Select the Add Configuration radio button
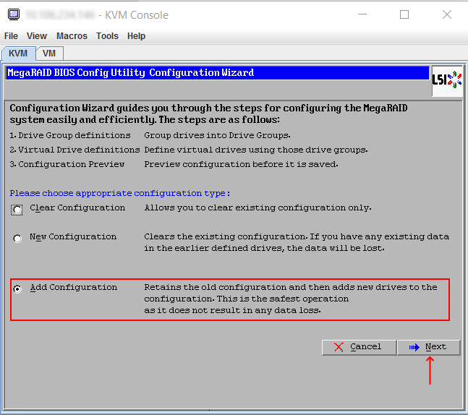The image size is (468, 415). (x=17, y=288)
